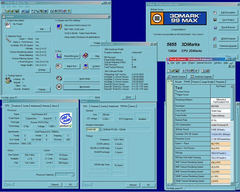Click 'Game 1 - Race' row in Result Browser
The image size is (240, 192).
(x=202, y=143)
